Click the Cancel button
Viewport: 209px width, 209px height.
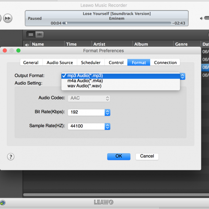point(147,156)
